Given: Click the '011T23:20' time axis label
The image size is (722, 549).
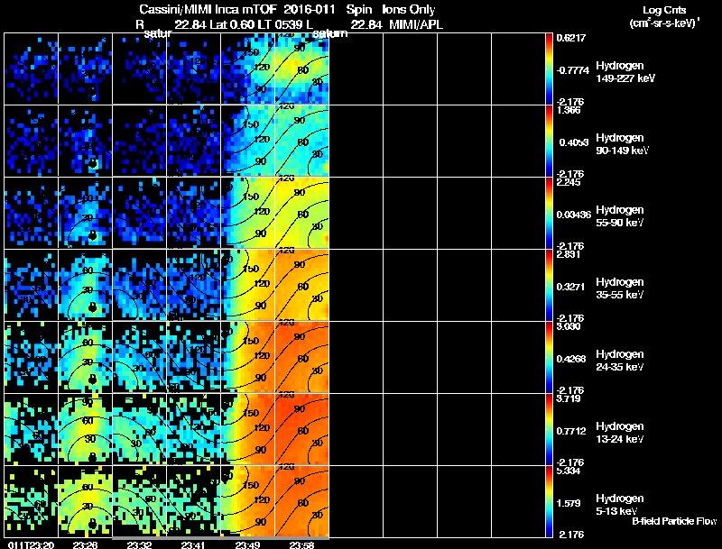Looking at the screenshot, I should click(31, 545).
